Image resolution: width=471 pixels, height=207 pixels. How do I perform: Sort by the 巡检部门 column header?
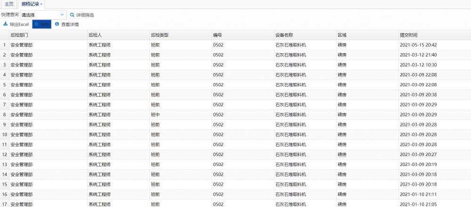48,35
